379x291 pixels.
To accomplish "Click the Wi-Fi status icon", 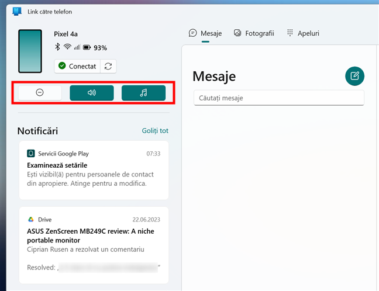I will click(67, 47).
